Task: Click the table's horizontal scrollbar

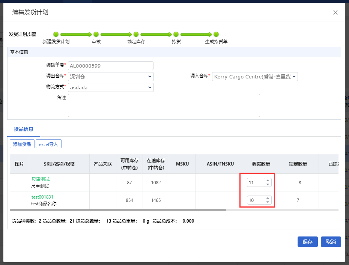Action: (118, 210)
